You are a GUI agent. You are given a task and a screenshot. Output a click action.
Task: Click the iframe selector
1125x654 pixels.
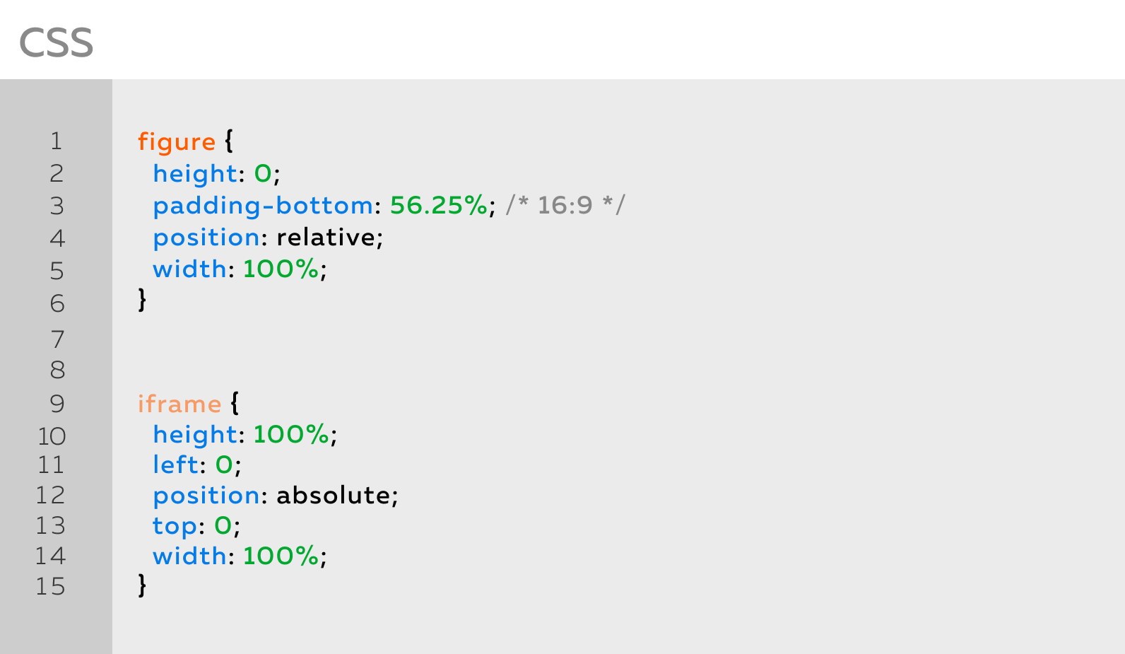click(x=179, y=404)
